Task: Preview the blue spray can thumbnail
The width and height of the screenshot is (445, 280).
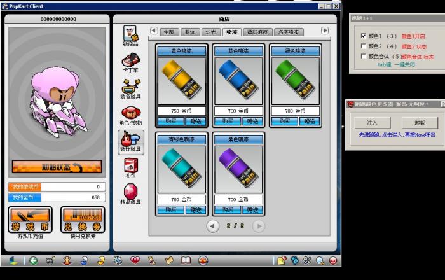Action: 238,81
